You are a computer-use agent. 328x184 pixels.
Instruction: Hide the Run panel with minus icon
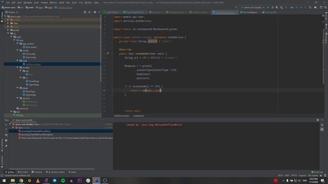click(322, 120)
